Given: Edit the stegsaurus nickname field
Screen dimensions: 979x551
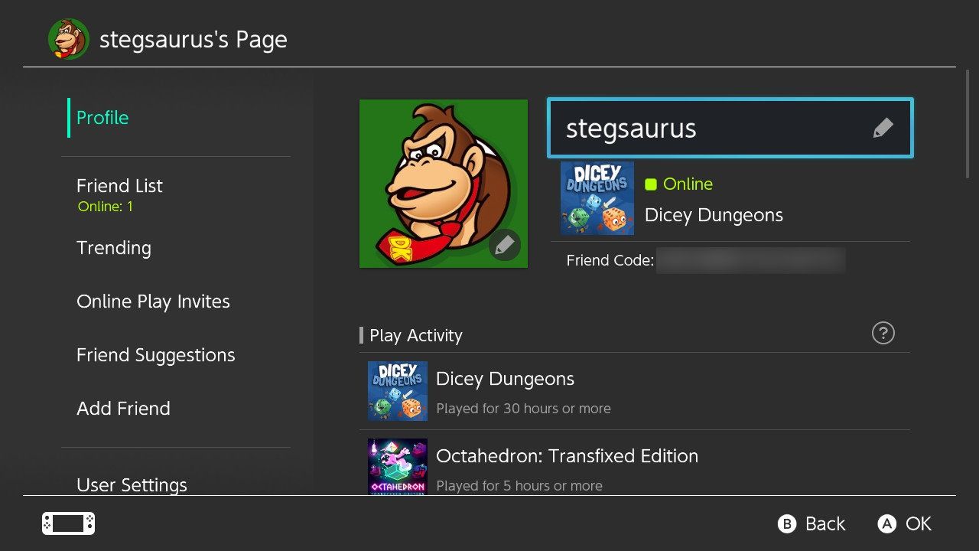Looking at the screenshot, I should tap(730, 128).
